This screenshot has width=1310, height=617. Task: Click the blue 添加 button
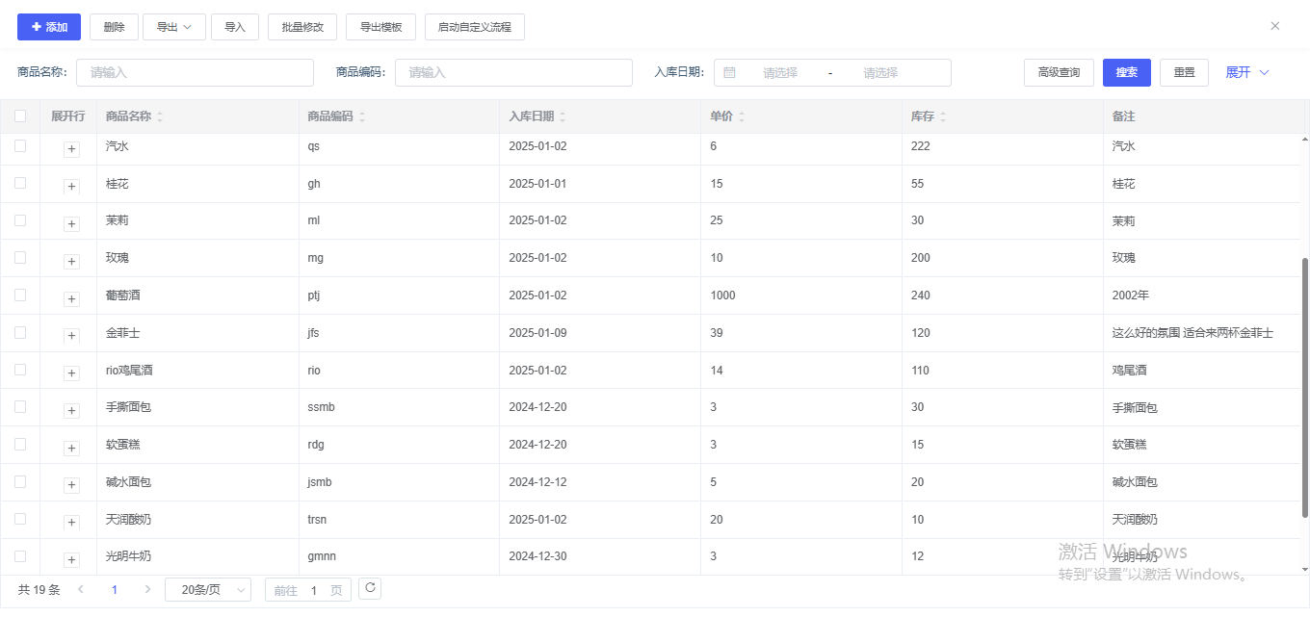pos(49,27)
